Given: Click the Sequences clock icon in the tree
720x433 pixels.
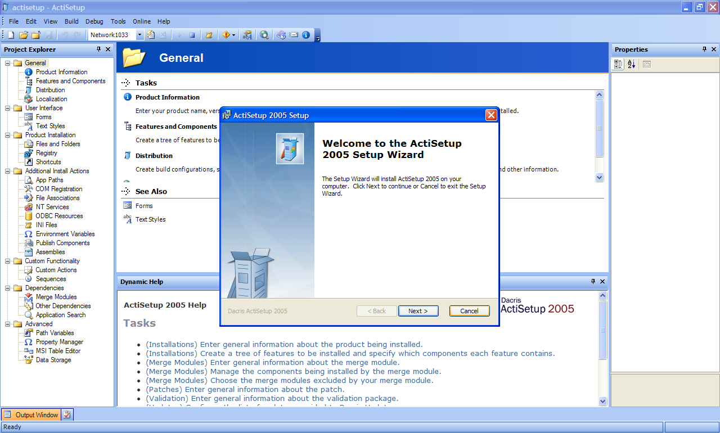Looking at the screenshot, I should (29, 279).
